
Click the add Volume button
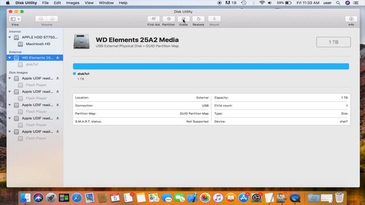click(40, 19)
